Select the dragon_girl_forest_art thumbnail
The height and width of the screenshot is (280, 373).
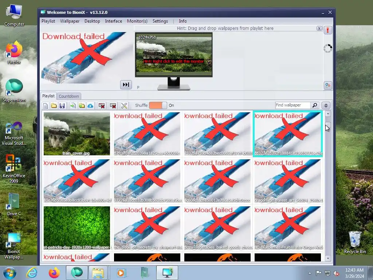pyautogui.click(x=288, y=181)
